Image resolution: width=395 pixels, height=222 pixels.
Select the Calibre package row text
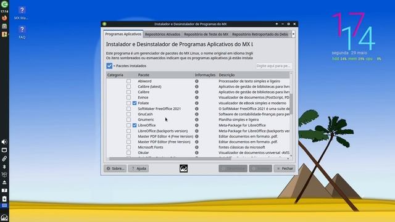144,92
